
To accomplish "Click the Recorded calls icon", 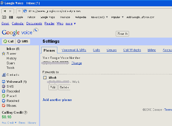I will pos(3,91).
